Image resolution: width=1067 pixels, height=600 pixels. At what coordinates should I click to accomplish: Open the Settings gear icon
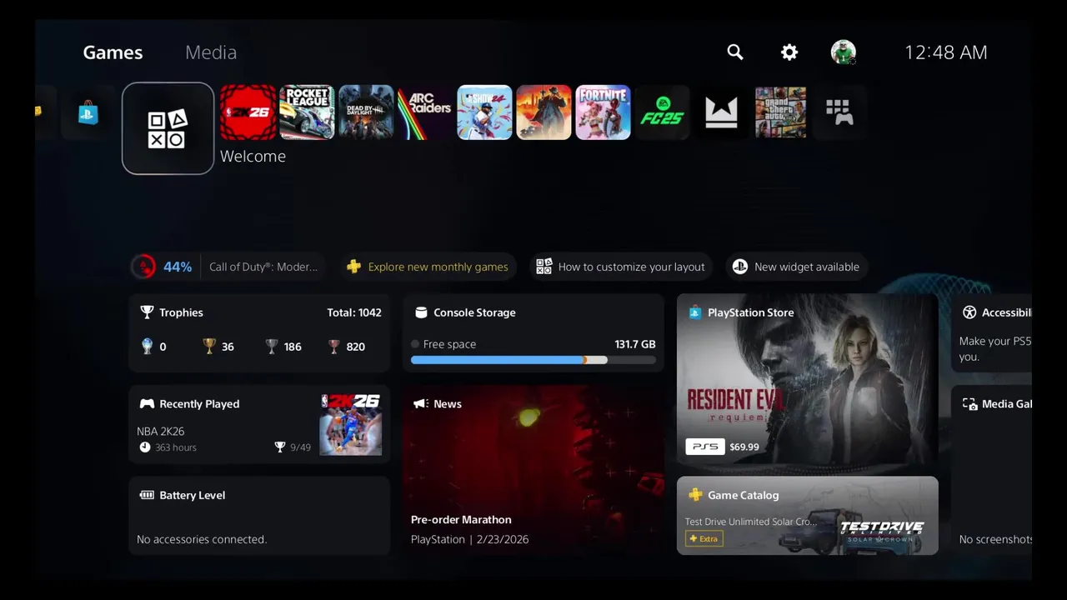789,52
